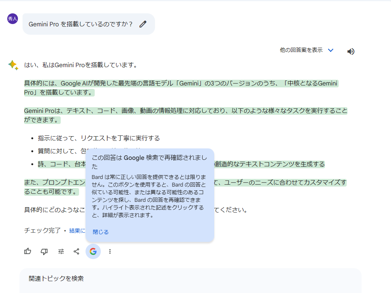Image resolution: width=391 pixels, height=293 pixels.
Task: Give thumbs down on Bard's response
Action: [44, 251]
